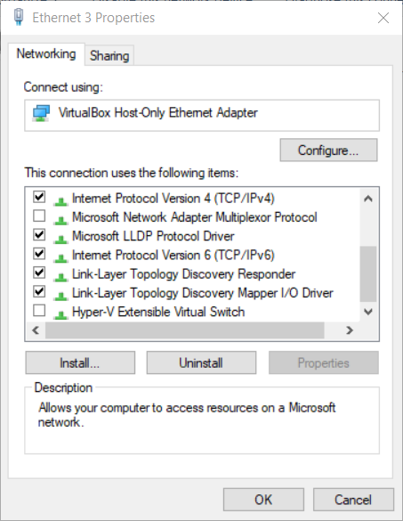
Task: Enable Microsoft Network Adapter Multiplexor Protocol checkbox
Action: coord(39,216)
